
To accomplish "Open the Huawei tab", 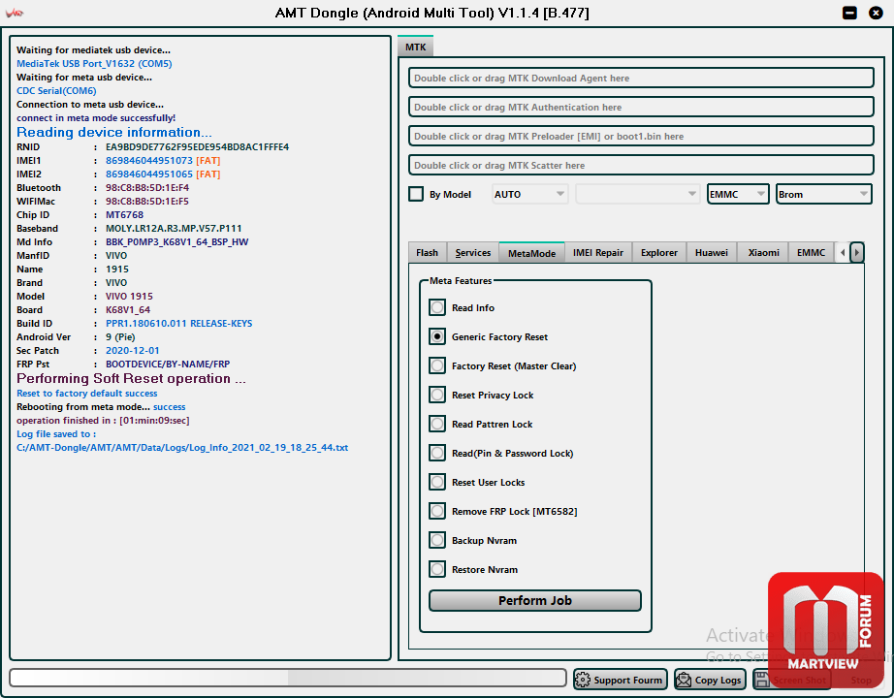I will (x=712, y=253).
